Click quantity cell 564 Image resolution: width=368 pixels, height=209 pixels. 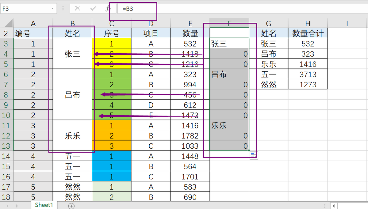pyautogui.click(x=190, y=166)
